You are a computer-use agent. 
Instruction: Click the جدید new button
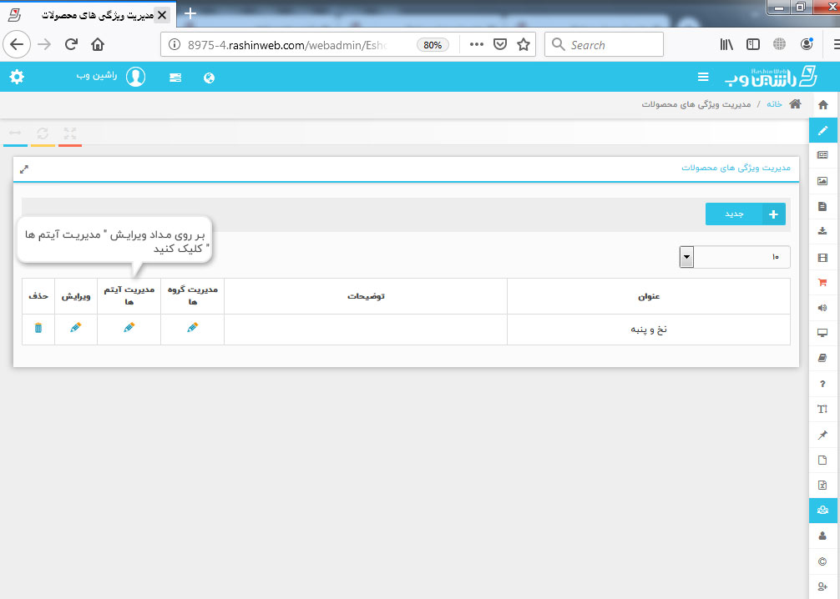745,214
